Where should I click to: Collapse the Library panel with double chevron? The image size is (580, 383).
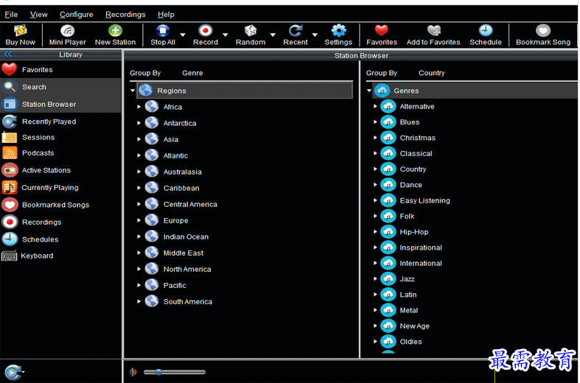pos(8,55)
